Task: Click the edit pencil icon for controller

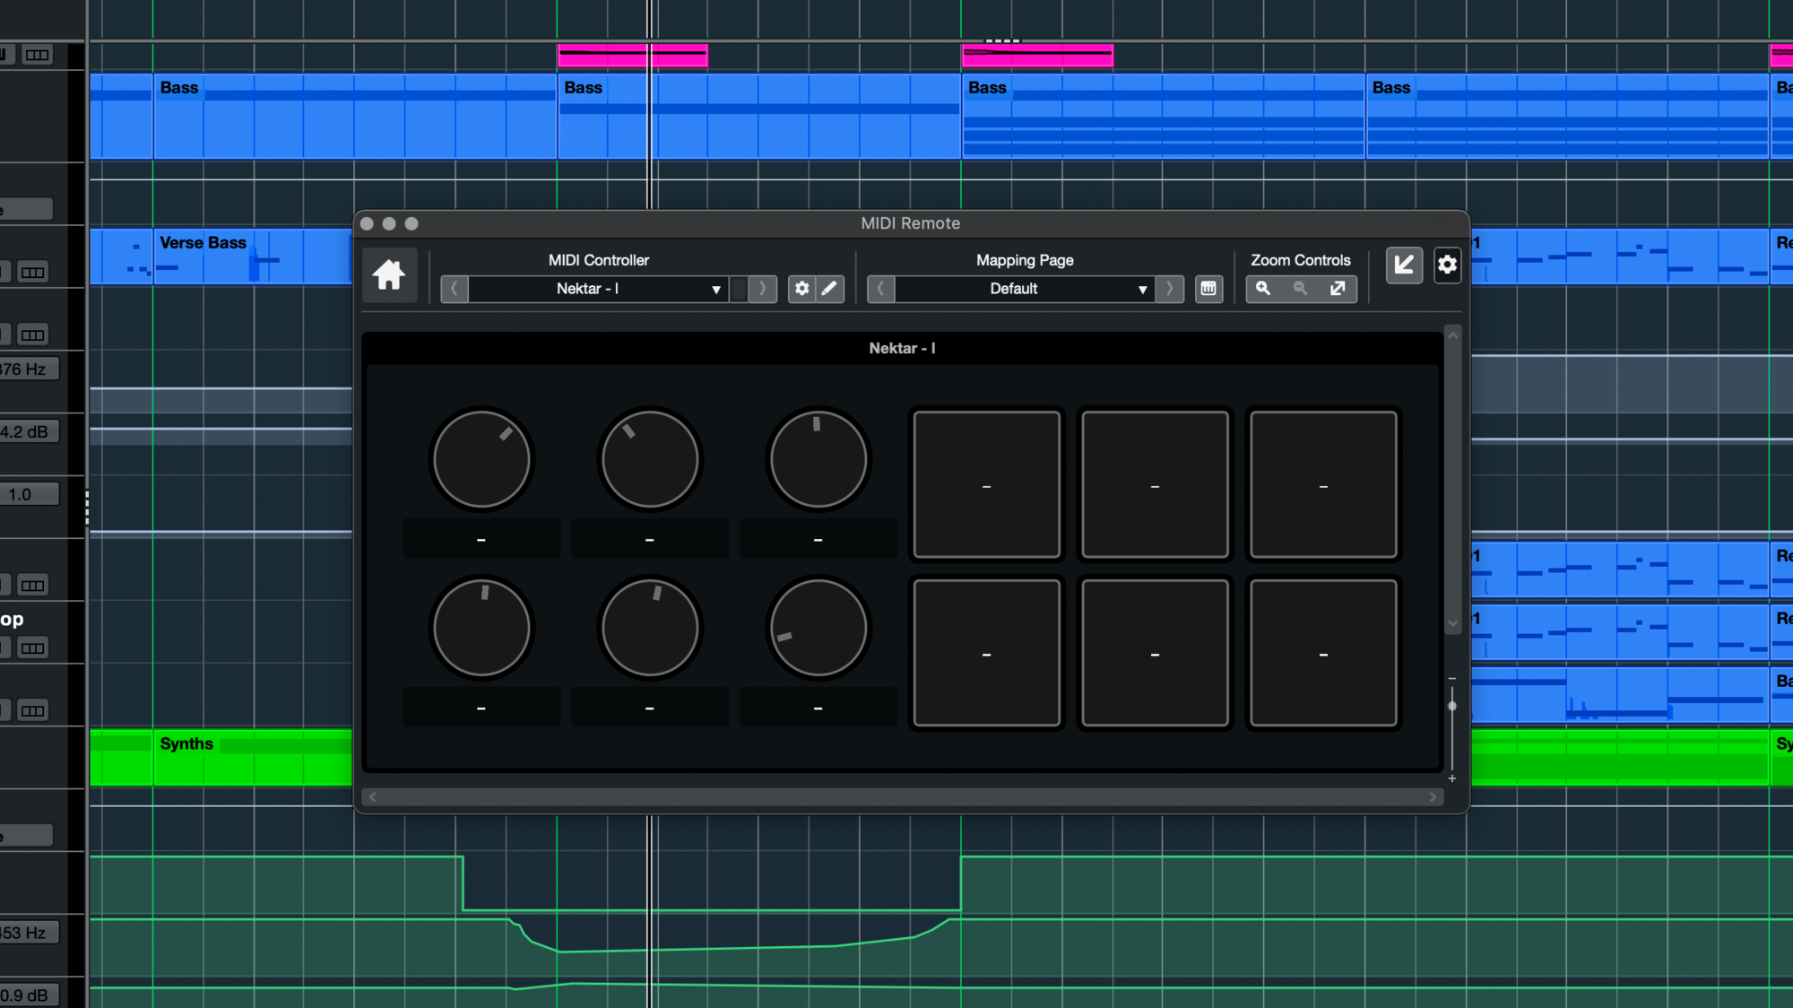Action: 830,289
